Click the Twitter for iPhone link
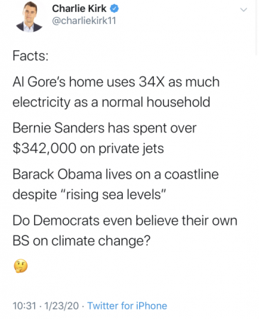The width and height of the screenshot is (259, 319). coord(127,306)
